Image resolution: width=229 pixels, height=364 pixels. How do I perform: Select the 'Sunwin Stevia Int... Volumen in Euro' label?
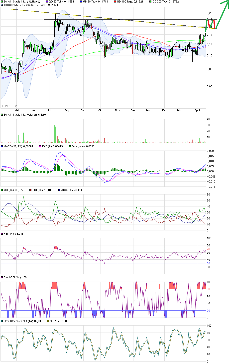(x=25, y=115)
